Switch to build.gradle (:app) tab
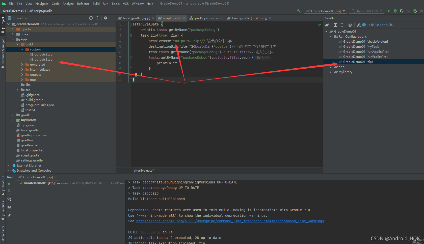Viewport: 424px width, 244px height. click(x=136, y=18)
